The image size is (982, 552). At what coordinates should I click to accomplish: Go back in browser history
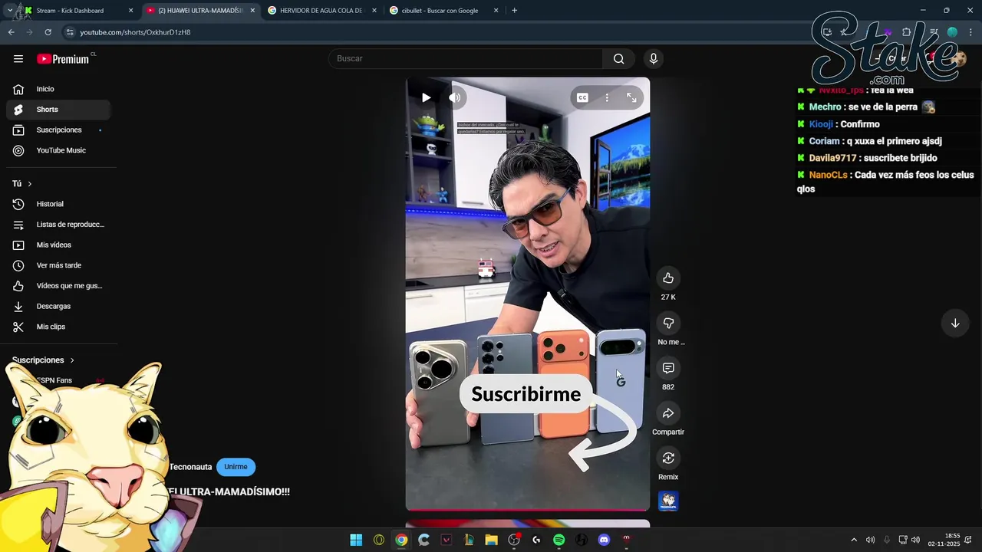pyautogui.click(x=11, y=32)
